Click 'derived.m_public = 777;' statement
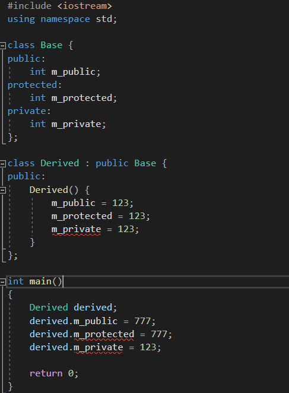Image resolution: width=289 pixels, height=393 pixels. (x=93, y=321)
